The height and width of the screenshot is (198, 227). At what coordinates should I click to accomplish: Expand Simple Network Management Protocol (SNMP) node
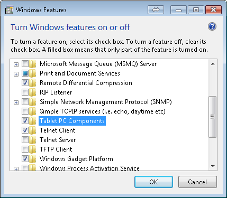pos(16,102)
